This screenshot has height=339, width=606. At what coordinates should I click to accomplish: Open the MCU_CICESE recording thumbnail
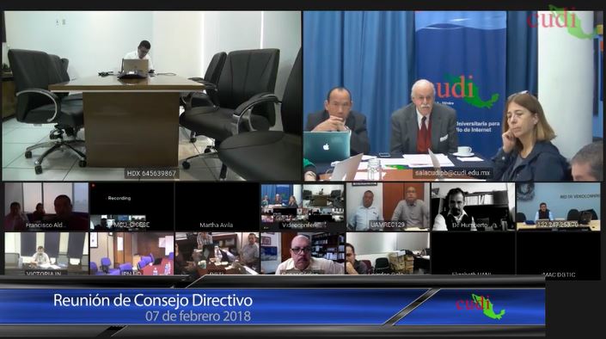point(132,206)
